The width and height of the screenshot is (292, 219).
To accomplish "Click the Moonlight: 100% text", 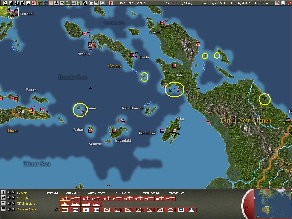I will pyautogui.click(x=241, y=3).
